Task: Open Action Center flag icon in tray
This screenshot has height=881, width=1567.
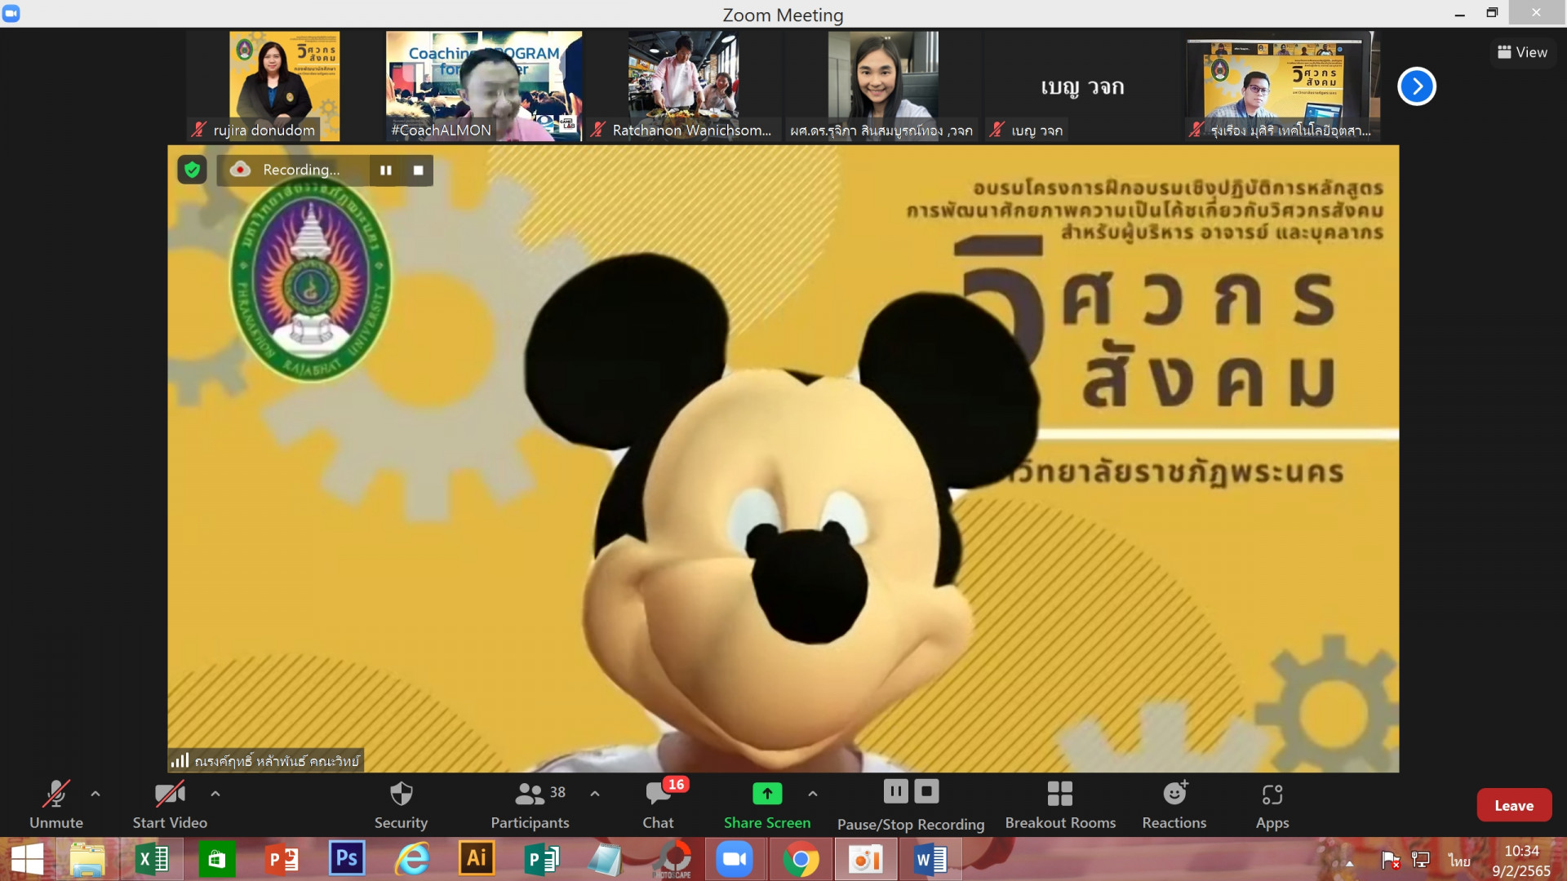Action: (1390, 860)
